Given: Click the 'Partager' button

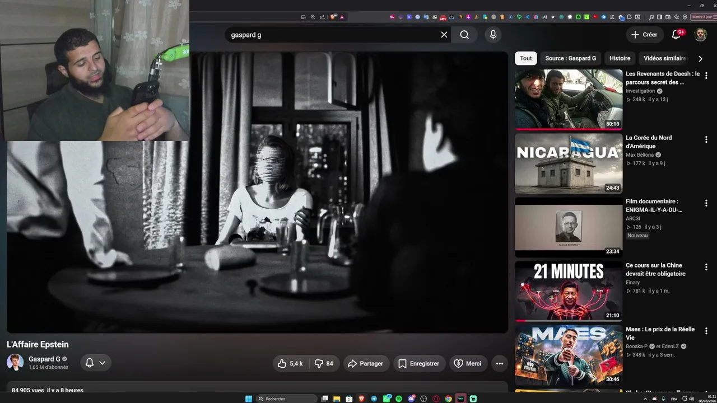Looking at the screenshot, I should 365,364.
